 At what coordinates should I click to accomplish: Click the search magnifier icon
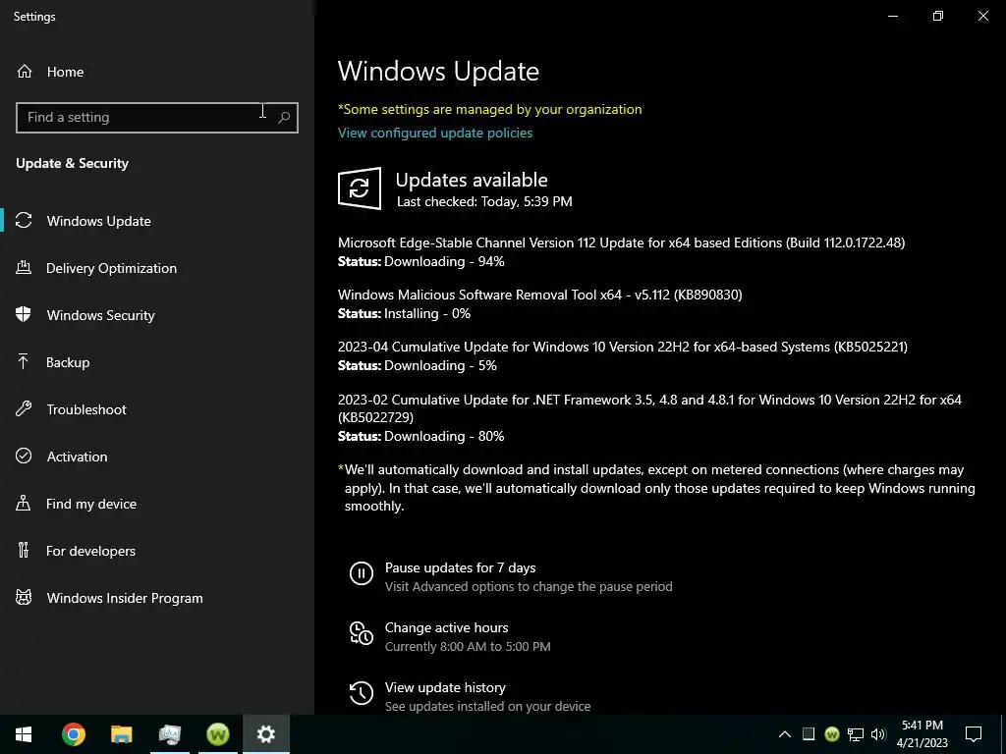284,118
